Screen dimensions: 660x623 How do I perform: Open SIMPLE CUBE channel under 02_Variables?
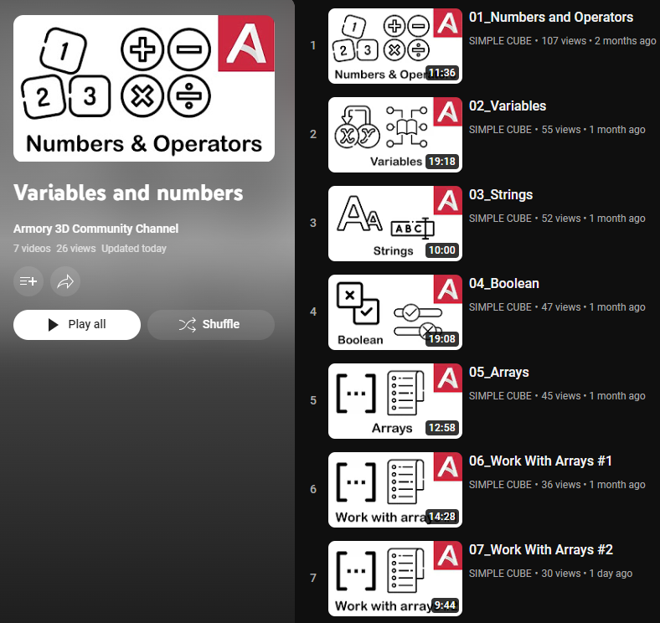[500, 130]
